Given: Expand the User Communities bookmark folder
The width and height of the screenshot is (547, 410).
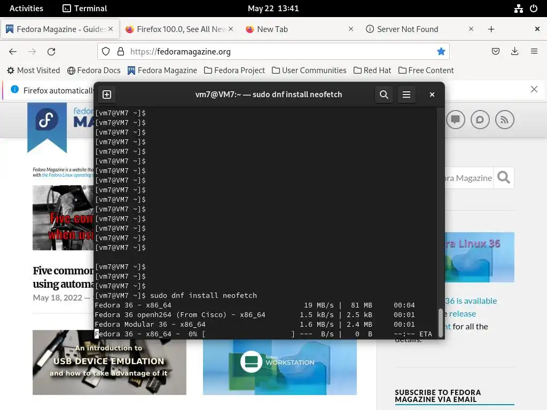Looking at the screenshot, I should click(x=309, y=70).
